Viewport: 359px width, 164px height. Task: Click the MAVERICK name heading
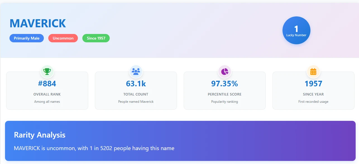click(37, 23)
